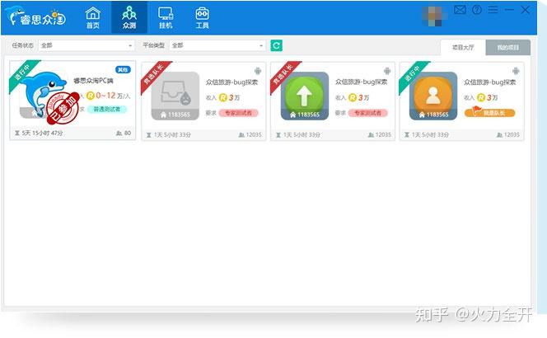Open the 挂机 monitor icon
This screenshot has width=547, height=338.
pos(166,17)
